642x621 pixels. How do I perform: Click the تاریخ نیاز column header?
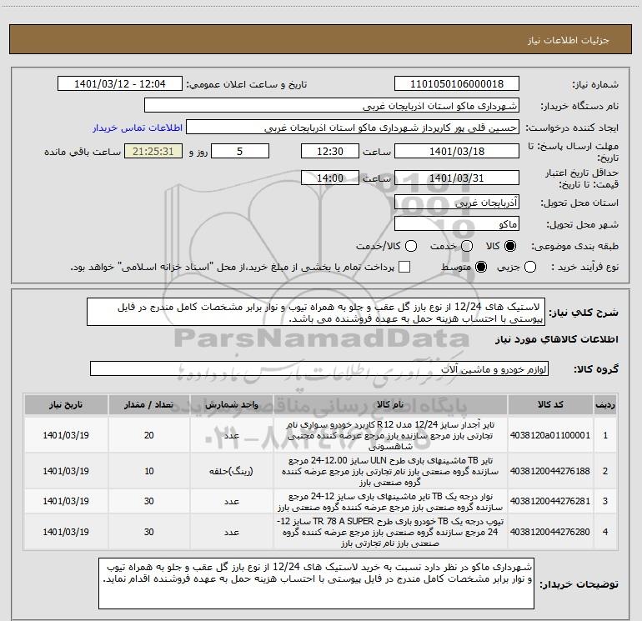point(66,405)
